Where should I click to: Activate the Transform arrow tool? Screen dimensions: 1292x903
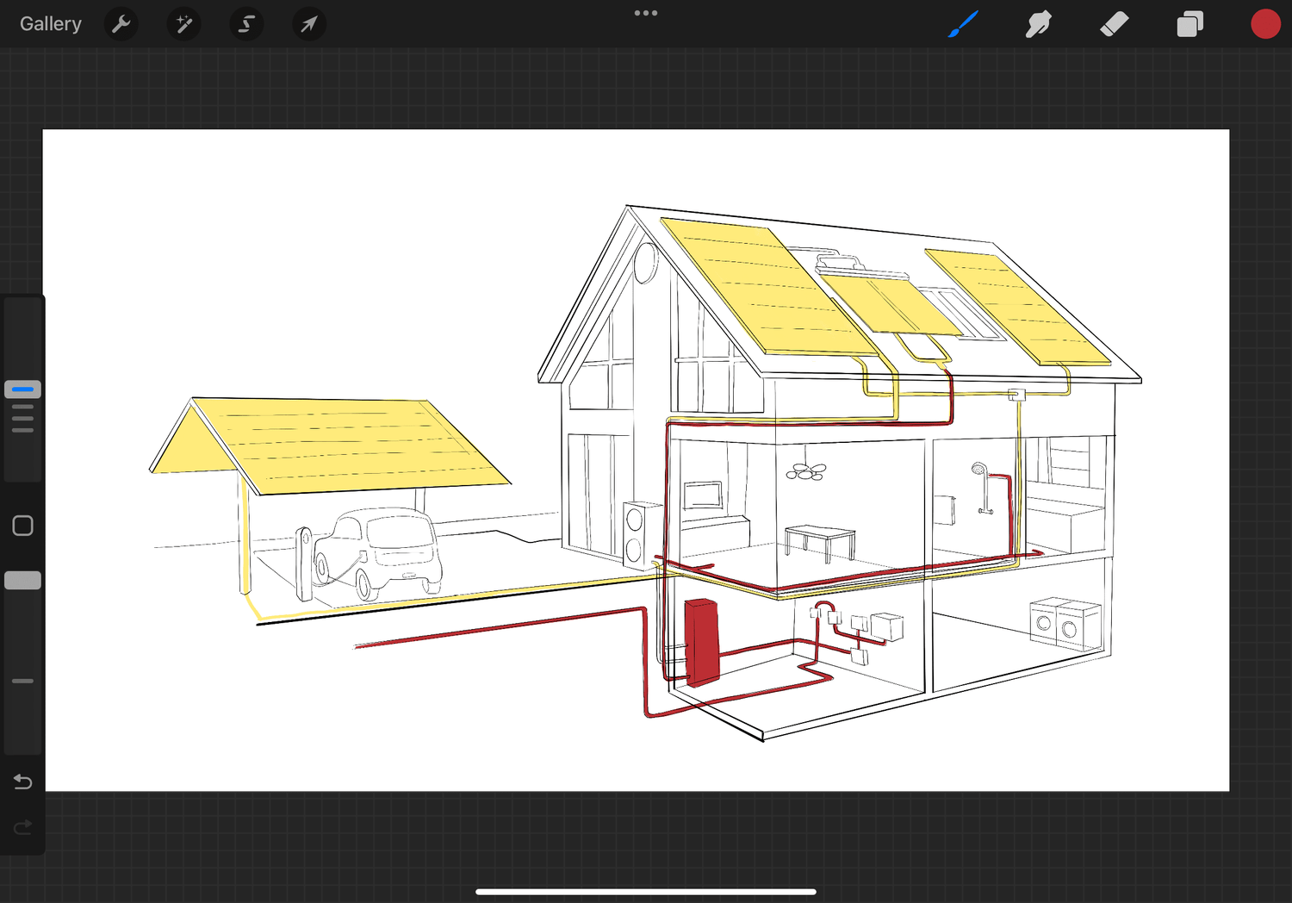[x=308, y=24]
